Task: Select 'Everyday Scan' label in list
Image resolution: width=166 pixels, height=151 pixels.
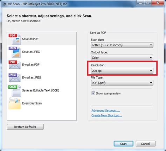Action: [32, 103]
